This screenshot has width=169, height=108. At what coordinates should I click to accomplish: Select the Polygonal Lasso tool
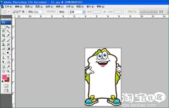(x=3, y=31)
